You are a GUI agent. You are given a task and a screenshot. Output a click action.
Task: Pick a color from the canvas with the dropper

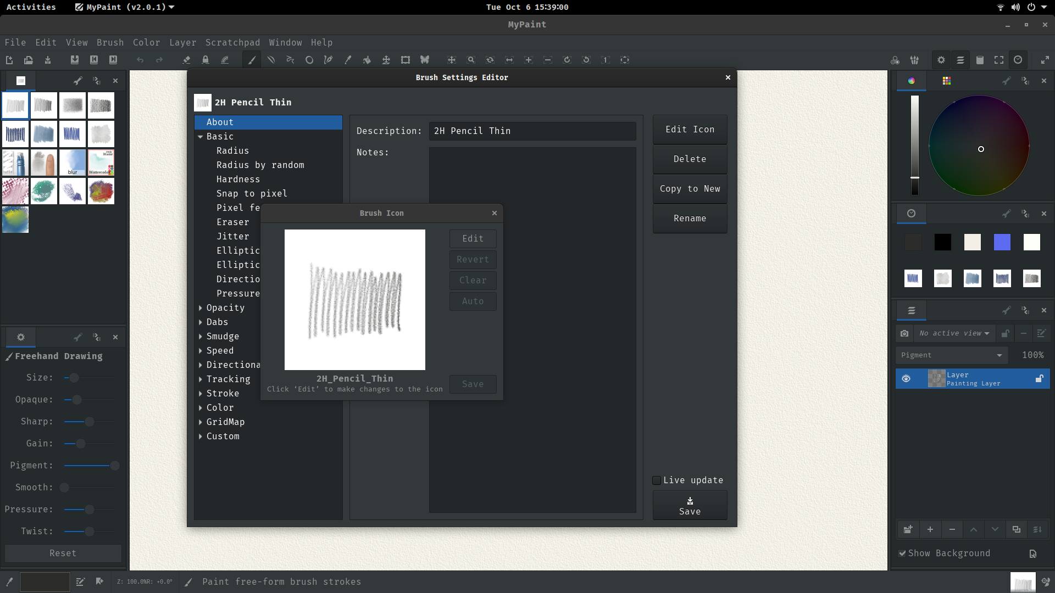pos(348,60)
